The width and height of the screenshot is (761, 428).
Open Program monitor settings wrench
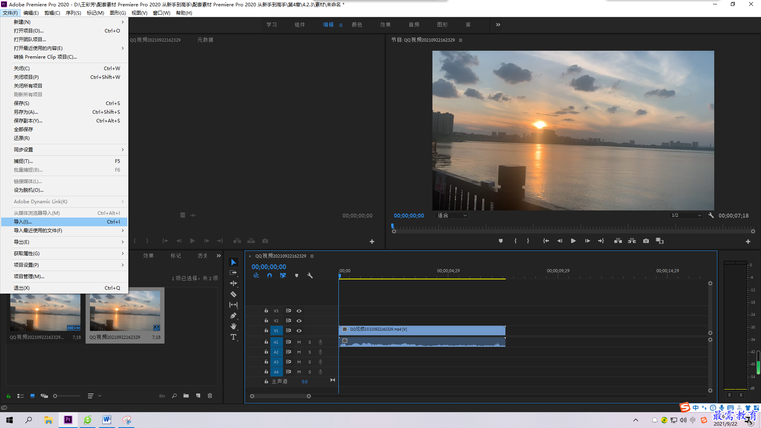tap(711, 216)
